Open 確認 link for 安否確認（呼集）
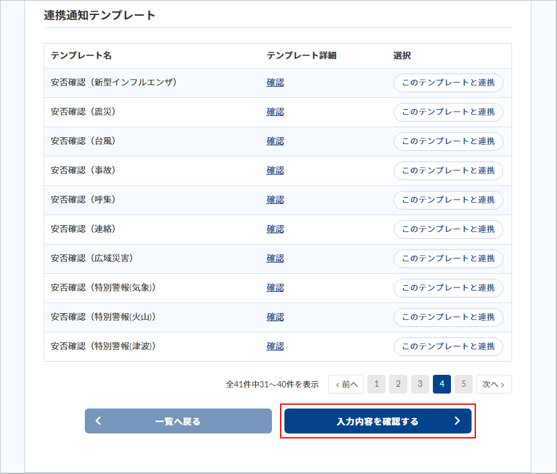Image resolution: width=557 pixels, height=474 pixels. click(275, 200)
